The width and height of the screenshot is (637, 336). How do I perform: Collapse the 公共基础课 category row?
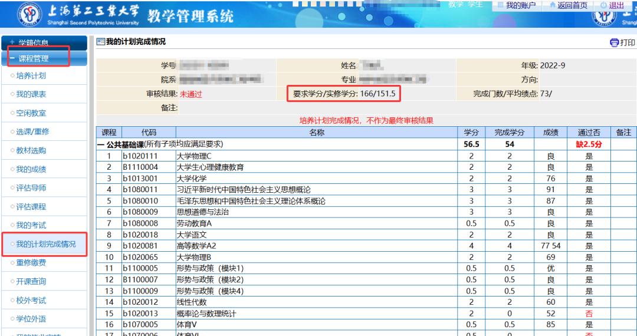pyautogui.click(x=101, y=144)
